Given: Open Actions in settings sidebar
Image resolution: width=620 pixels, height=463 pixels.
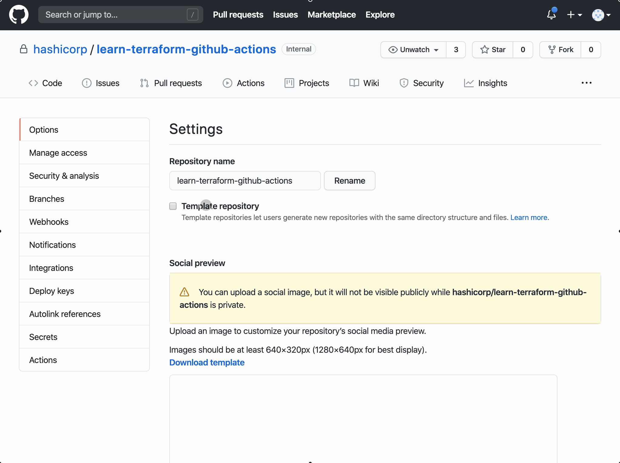Looking at the screenshot, I should pos(84,360).
